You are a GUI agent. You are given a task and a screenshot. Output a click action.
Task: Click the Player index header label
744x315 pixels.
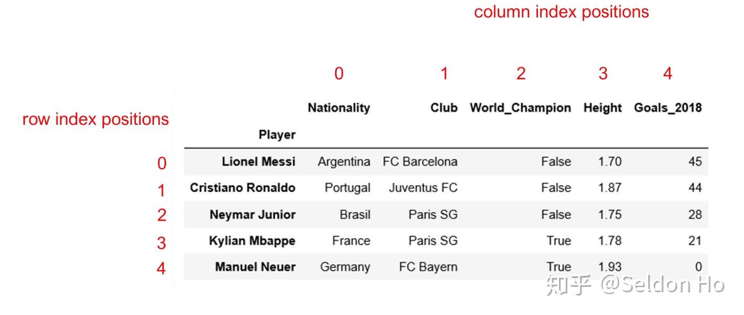[277, 135]
